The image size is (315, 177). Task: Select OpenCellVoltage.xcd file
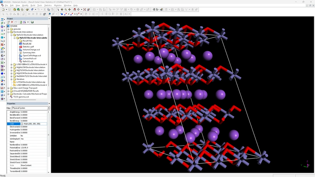[x=32, y=56]
